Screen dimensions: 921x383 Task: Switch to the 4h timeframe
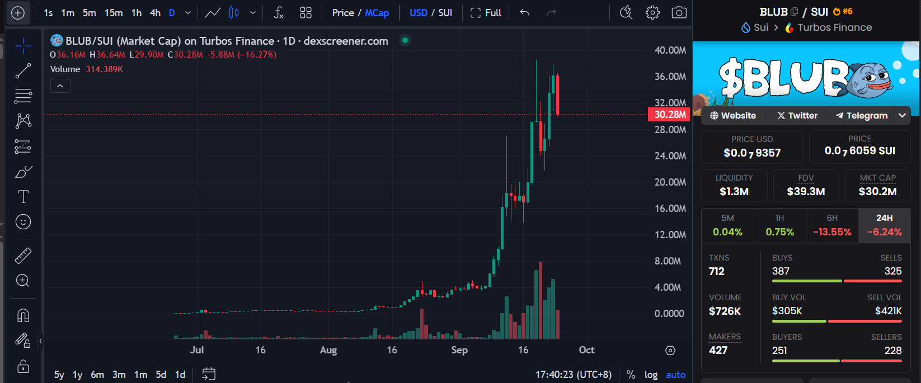click(x=155, y=13)
